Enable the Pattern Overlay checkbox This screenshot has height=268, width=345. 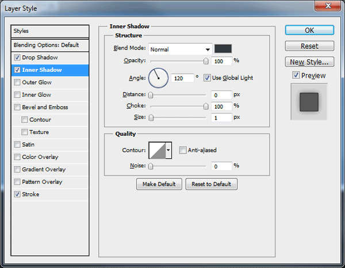coord(17,182)
